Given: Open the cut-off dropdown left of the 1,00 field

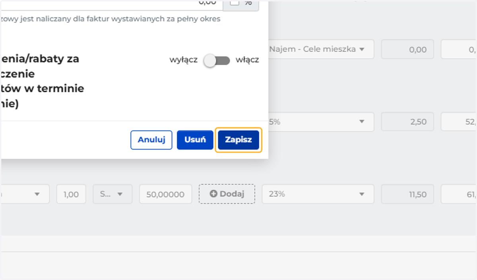Looking at the screenshot, I should (x=25, y=194).
